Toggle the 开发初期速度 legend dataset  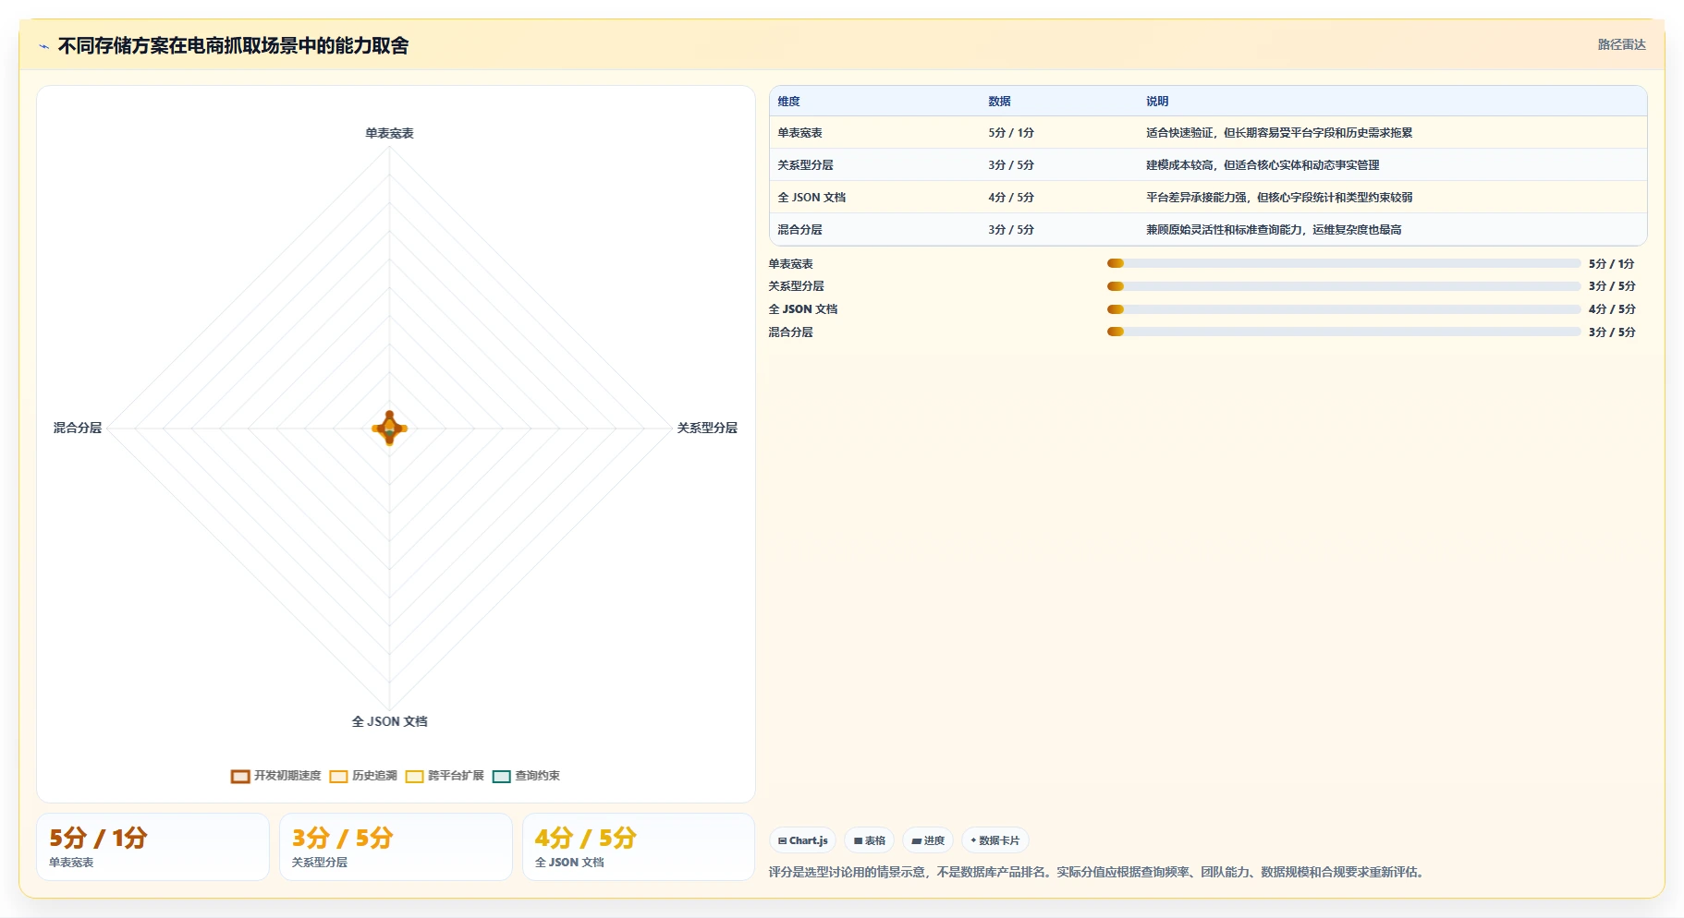(x=276, y=776)
